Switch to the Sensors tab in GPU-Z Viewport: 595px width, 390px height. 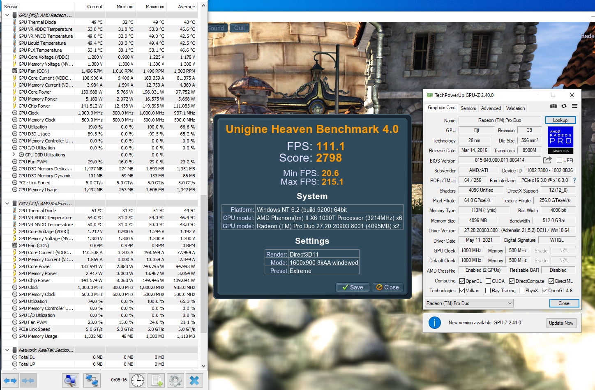tap(468, 108)
